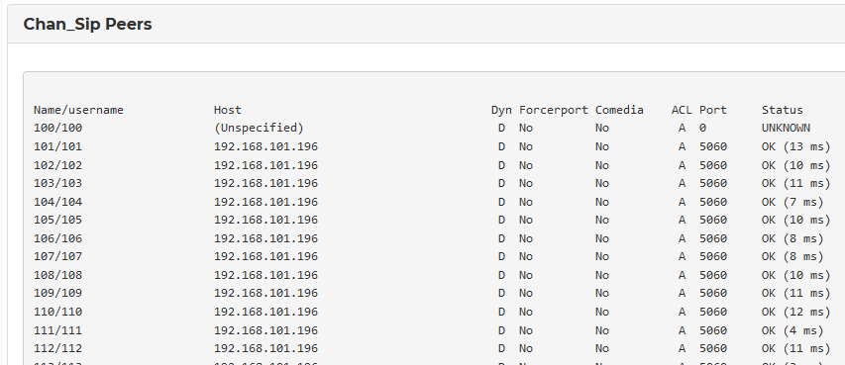Image resolution: width=845 pixels, height=365 pixels.
Task: Click Comedia No in the 108/108 row
Action: pos(602,275)
